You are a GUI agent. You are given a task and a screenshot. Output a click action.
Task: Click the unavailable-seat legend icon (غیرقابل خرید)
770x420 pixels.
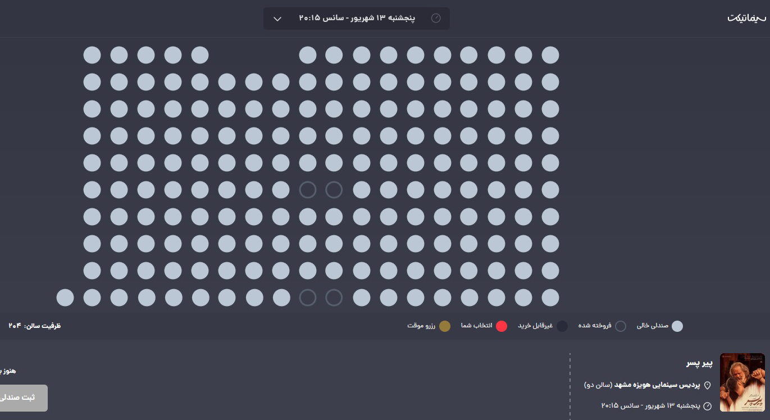(562, 326)
